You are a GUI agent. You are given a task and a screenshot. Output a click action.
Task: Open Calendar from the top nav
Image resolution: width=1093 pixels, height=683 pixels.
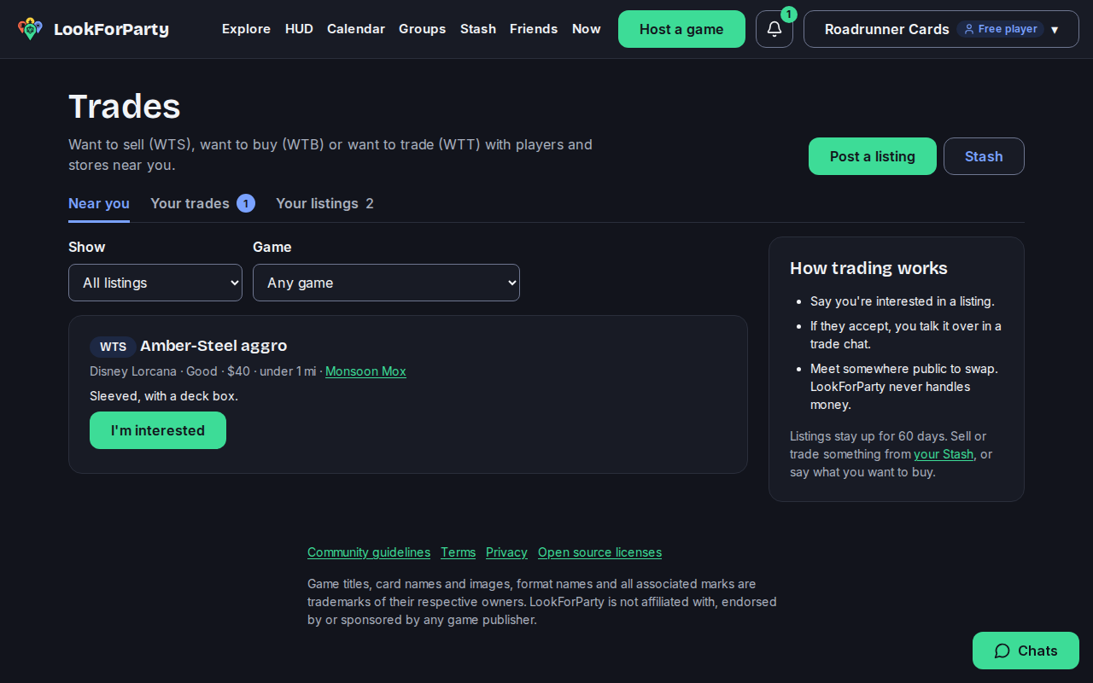pos(356,29)
